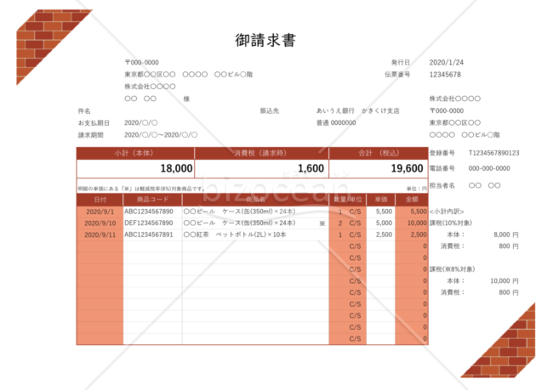
Task: Click the 伝票番号 label
Action: (x=397, y=74)
